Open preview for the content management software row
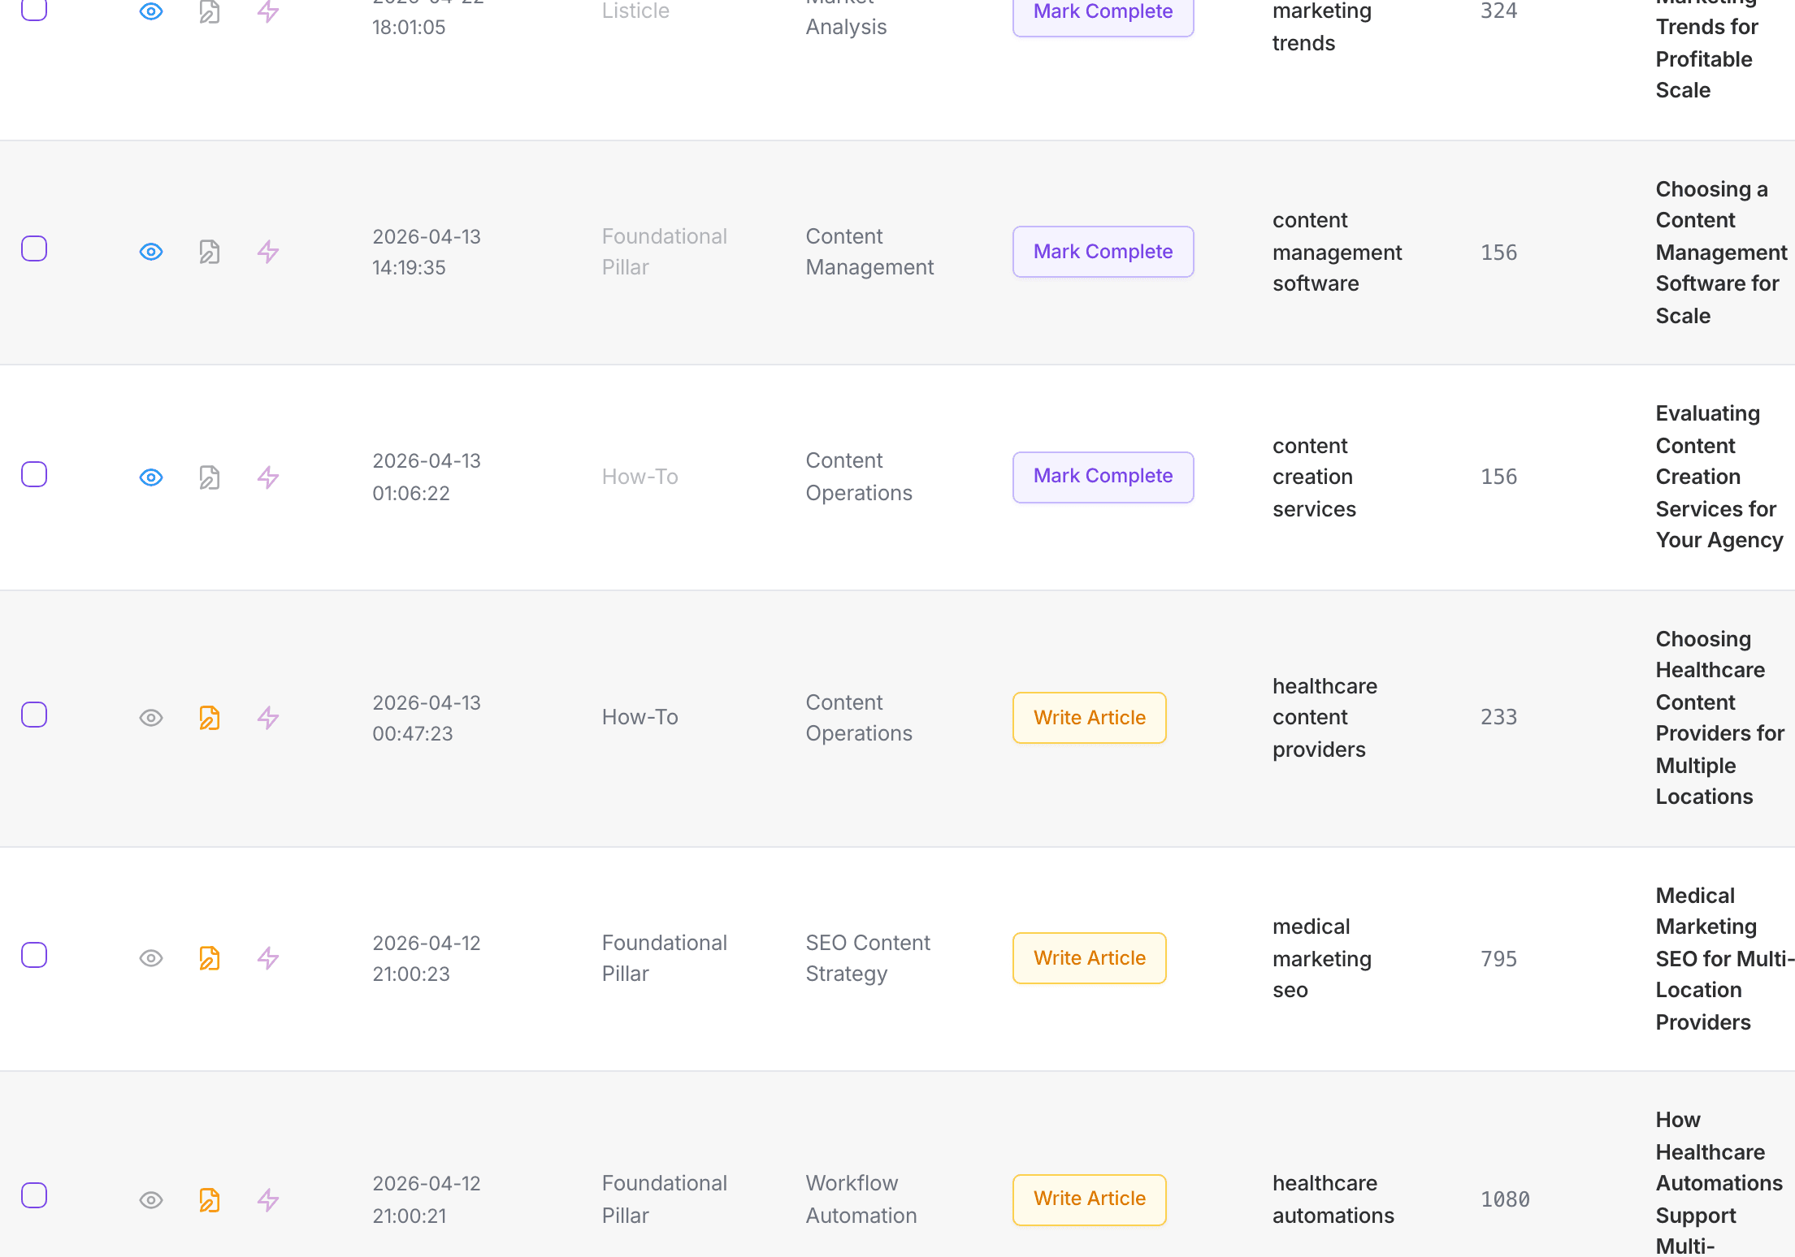This screenshot has height=1257, width=1795. tap(151, 252)
